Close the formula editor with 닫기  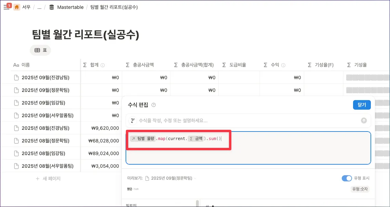362,105
